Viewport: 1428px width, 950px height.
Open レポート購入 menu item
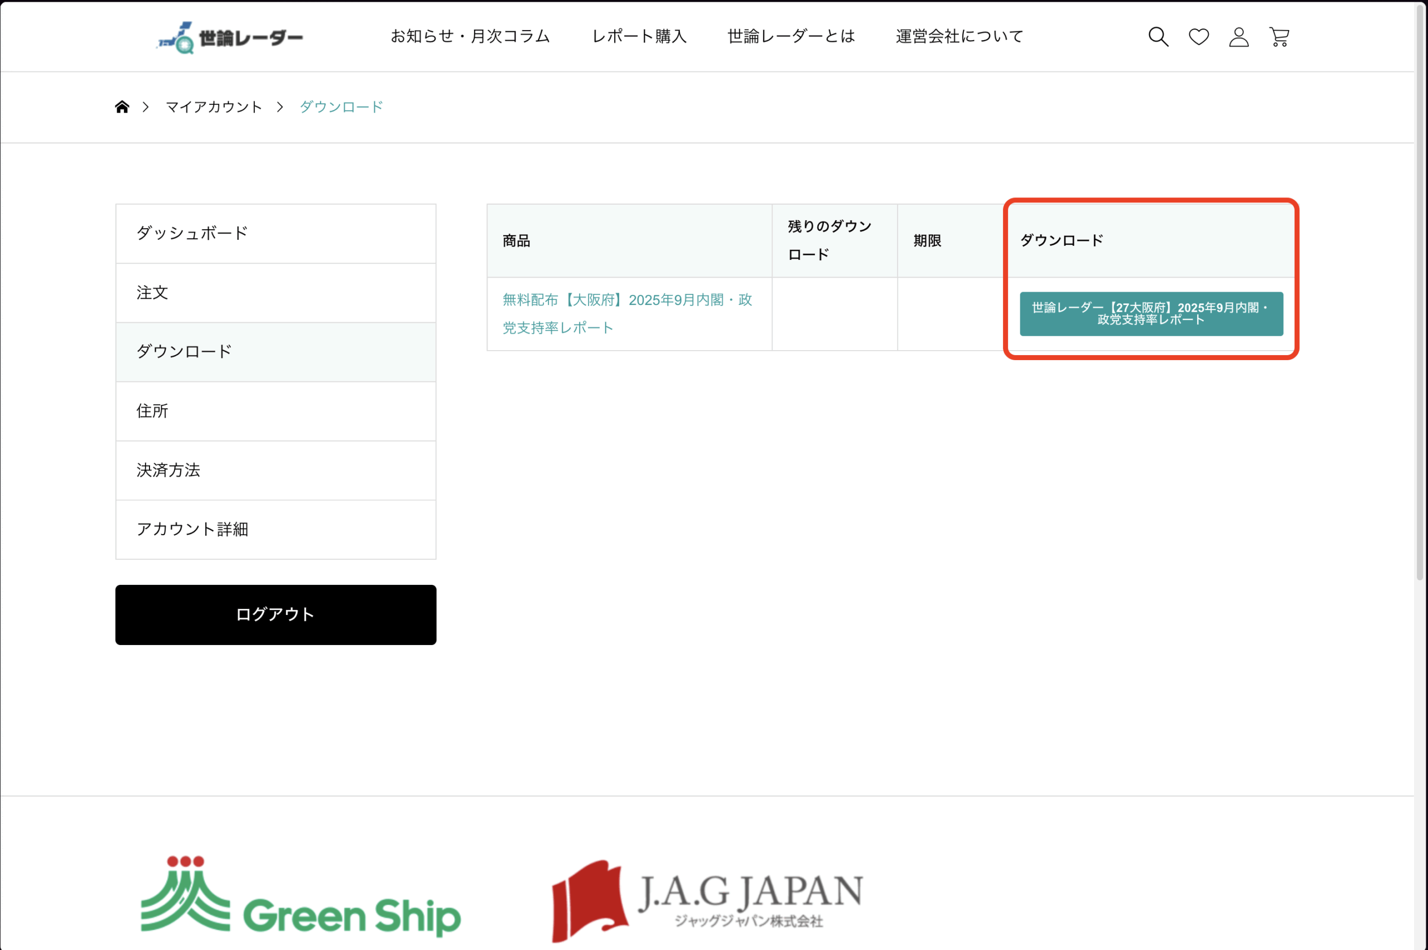(x=639, y=36)
